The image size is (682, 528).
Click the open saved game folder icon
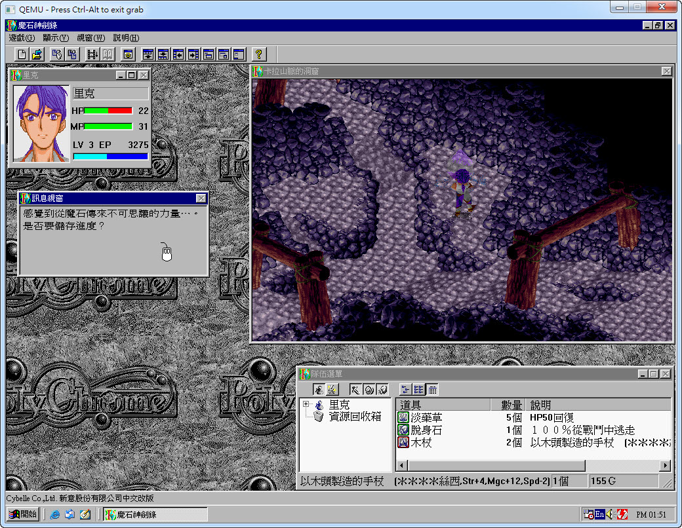pyautogui.click(x=37, y=54)
